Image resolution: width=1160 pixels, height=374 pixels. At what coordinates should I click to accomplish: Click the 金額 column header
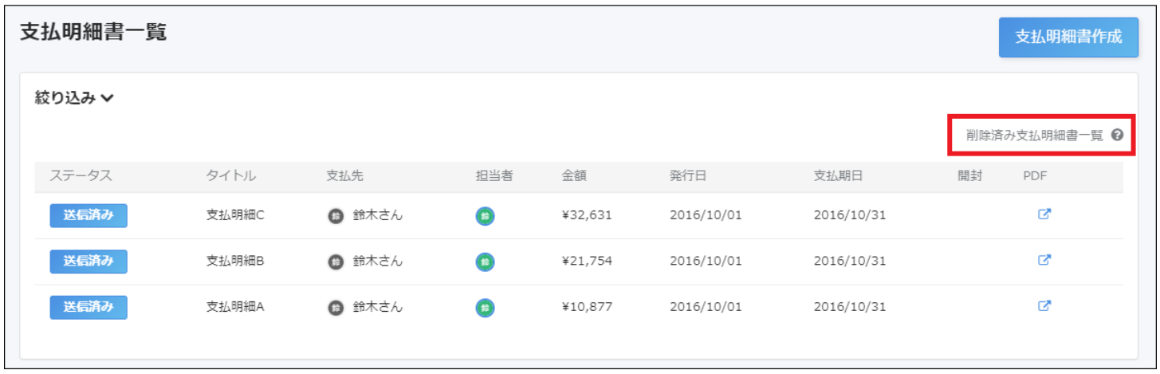point(574,176)
